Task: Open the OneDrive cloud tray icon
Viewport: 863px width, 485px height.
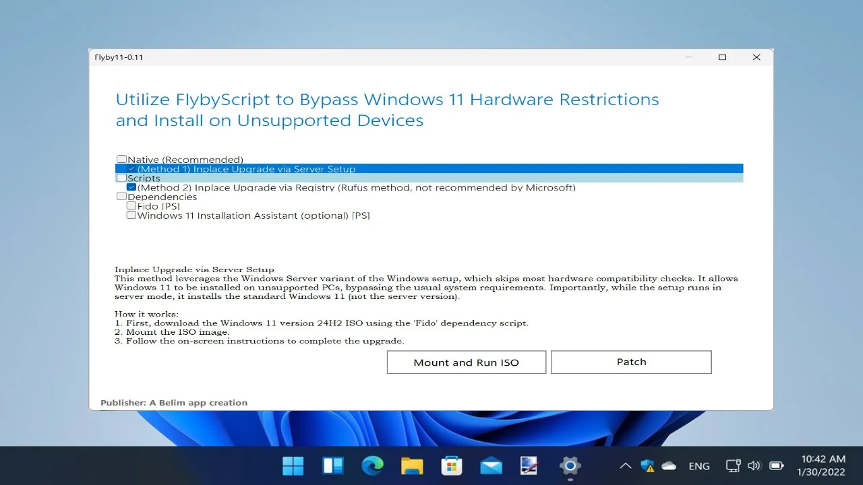Action: coord(669,465)
